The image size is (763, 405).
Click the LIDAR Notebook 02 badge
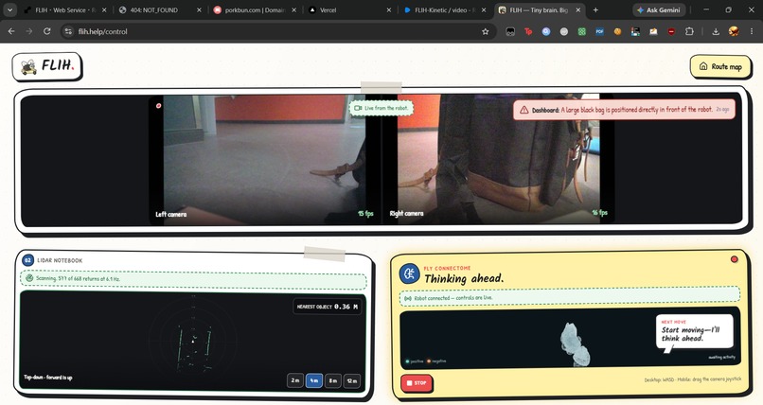pos(28,260)
